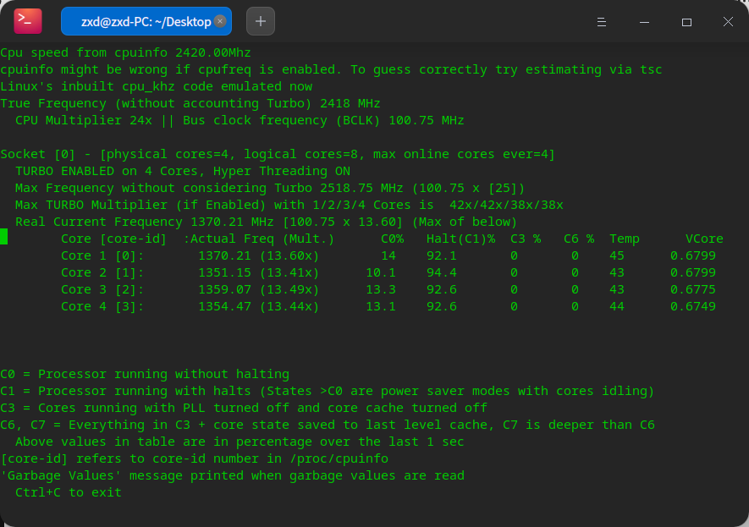Click the 'Ctrl+C to exit' text

coord(69,492)
